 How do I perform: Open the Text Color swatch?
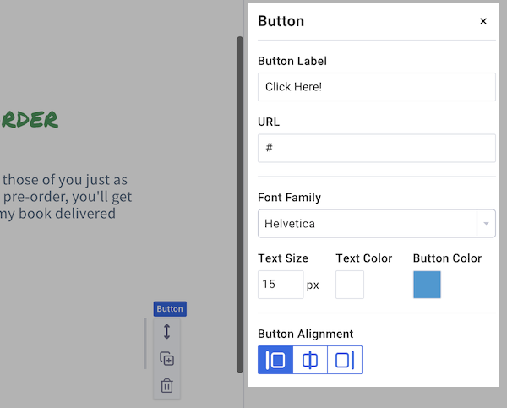coord(350,285)
